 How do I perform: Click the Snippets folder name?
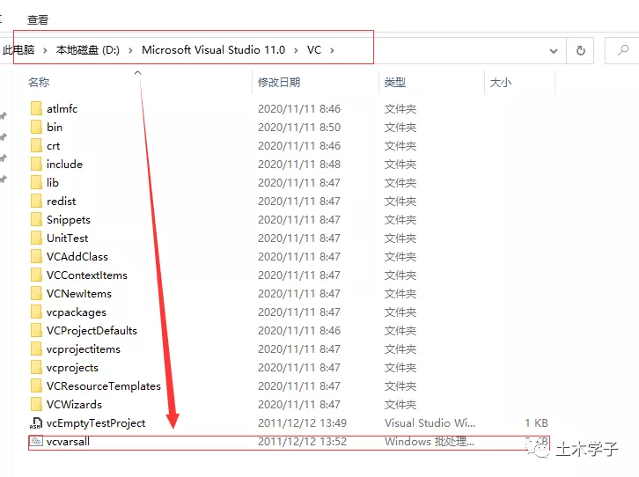69,220
